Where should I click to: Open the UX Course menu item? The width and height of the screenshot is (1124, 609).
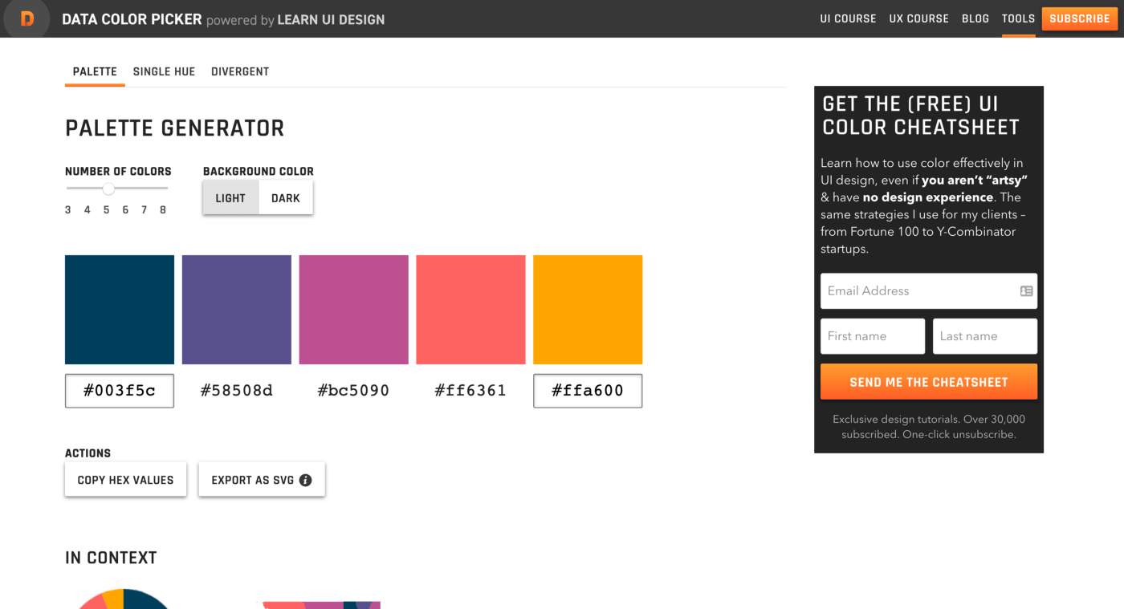coord(918,18)
